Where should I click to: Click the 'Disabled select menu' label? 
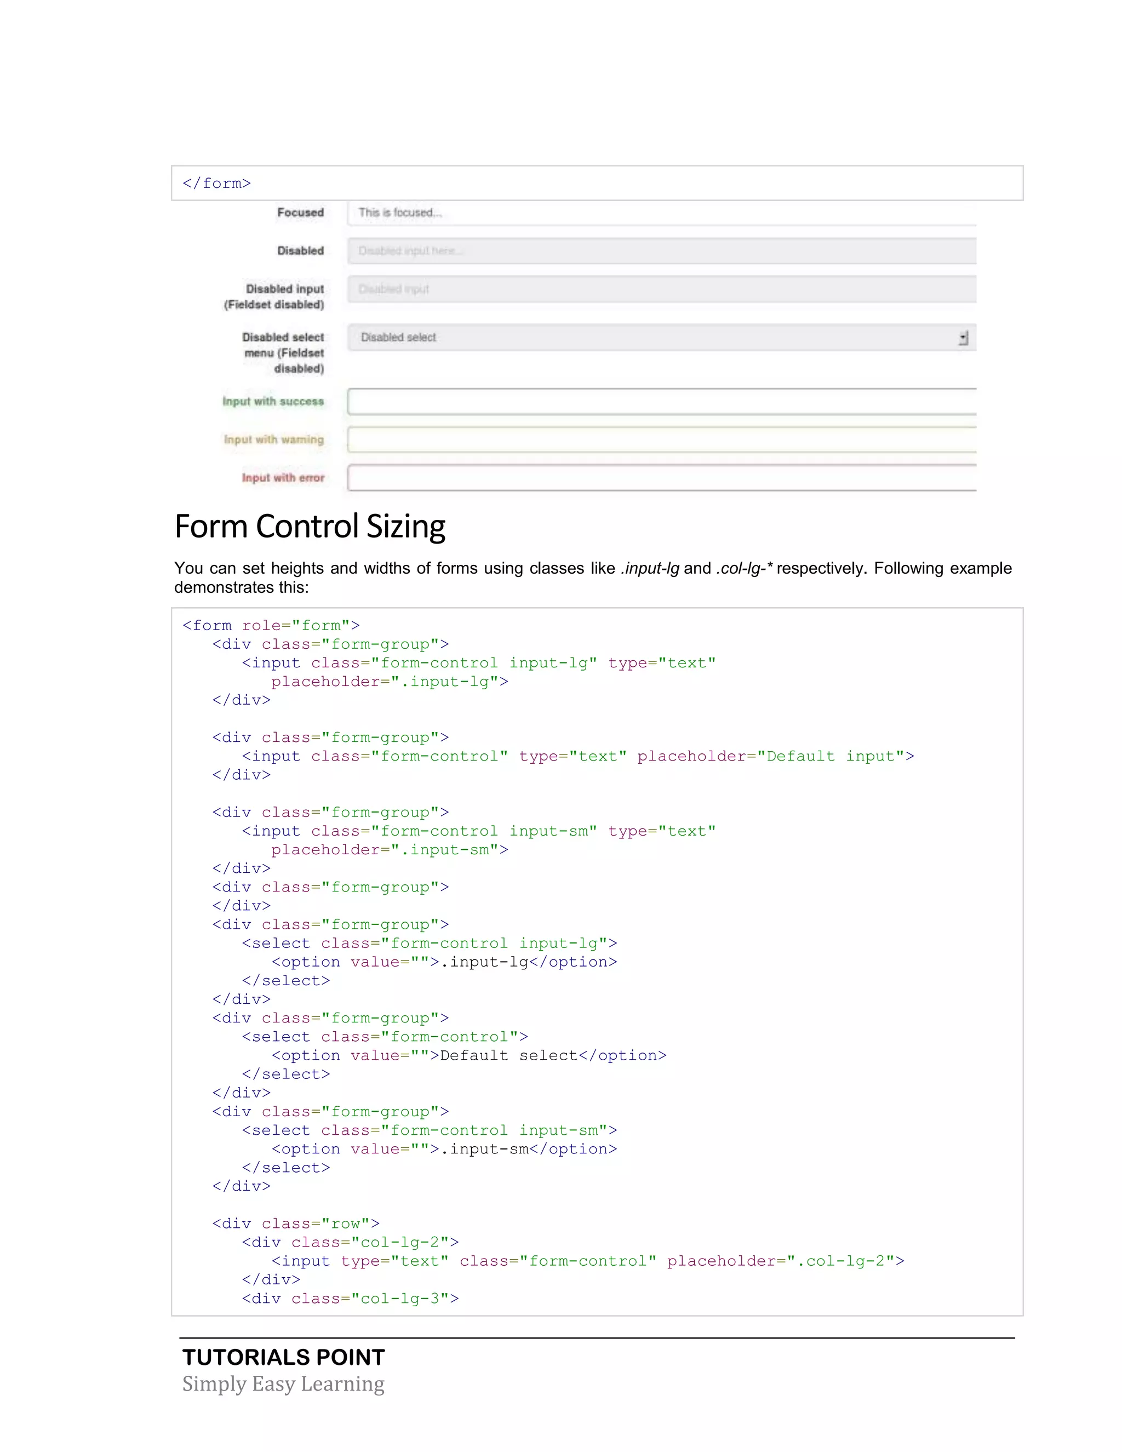[283, 353]
